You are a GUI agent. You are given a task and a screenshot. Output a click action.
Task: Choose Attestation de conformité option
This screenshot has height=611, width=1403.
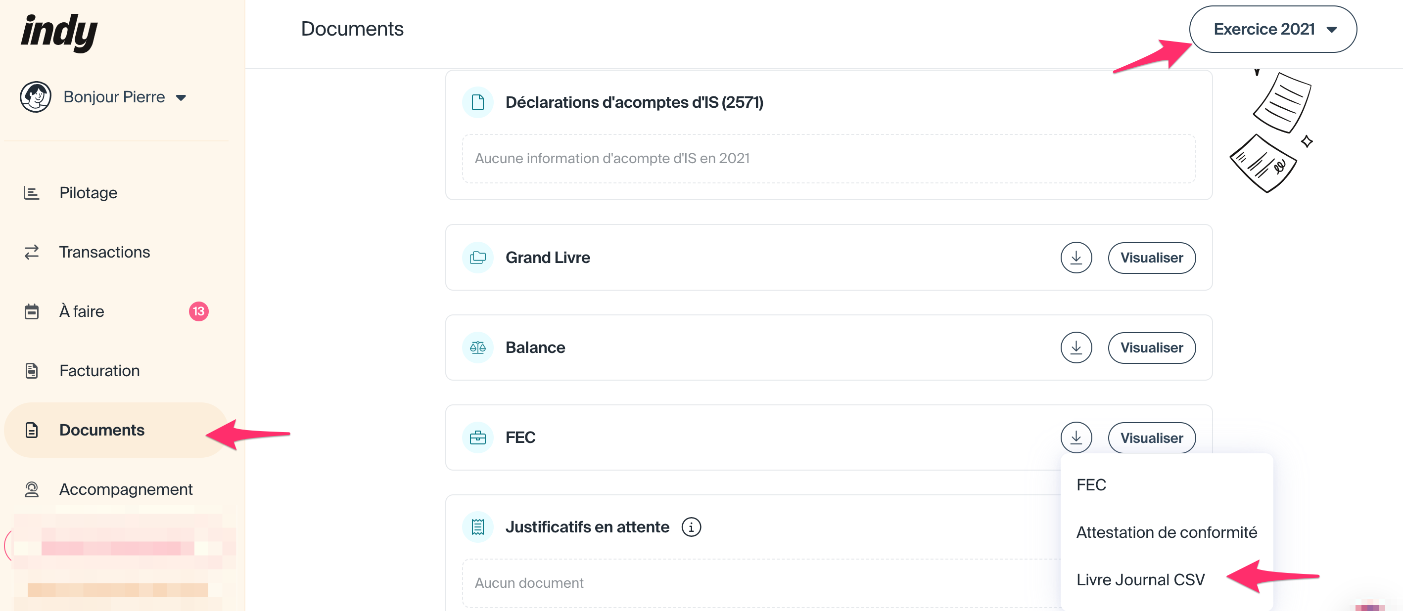coord(1166,532)
